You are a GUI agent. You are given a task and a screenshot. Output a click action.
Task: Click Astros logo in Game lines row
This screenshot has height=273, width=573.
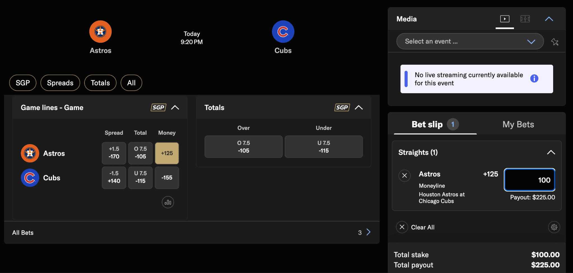30,153
